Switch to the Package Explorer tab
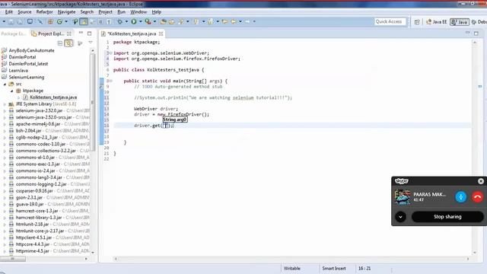The width and height of the screenshot is (487, 274). point(14,33)
